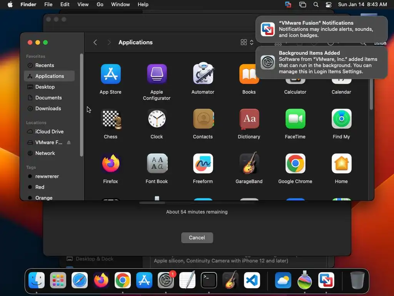Select the Font Book app icon
Screen dimensions: 394x296
pos(157,163)
